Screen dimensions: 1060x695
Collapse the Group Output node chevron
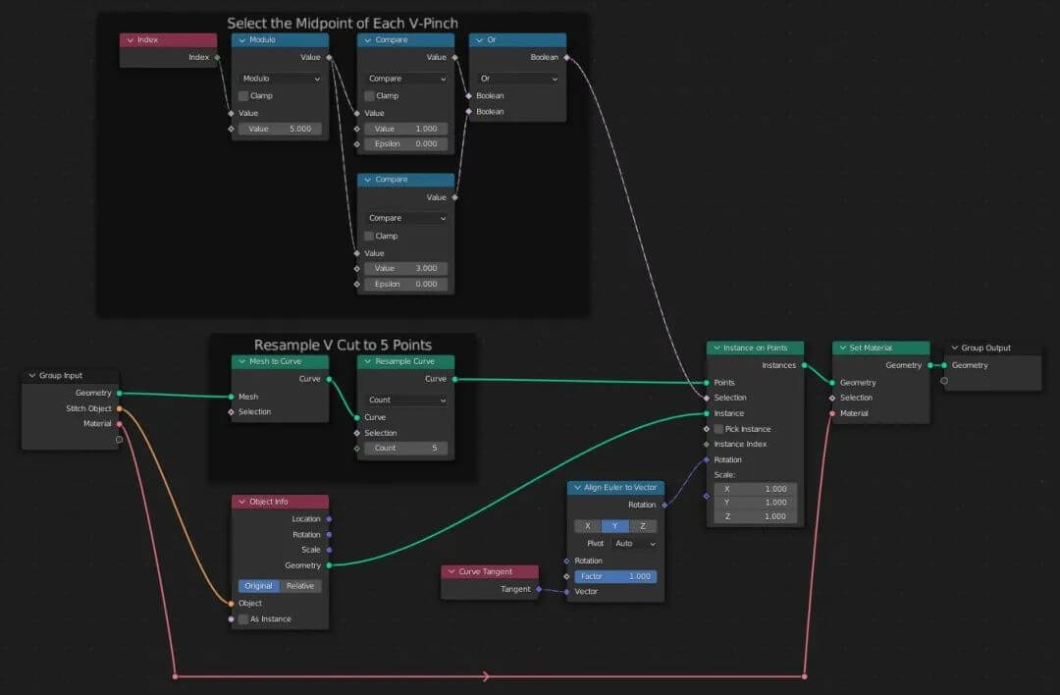tap(955, 348)
